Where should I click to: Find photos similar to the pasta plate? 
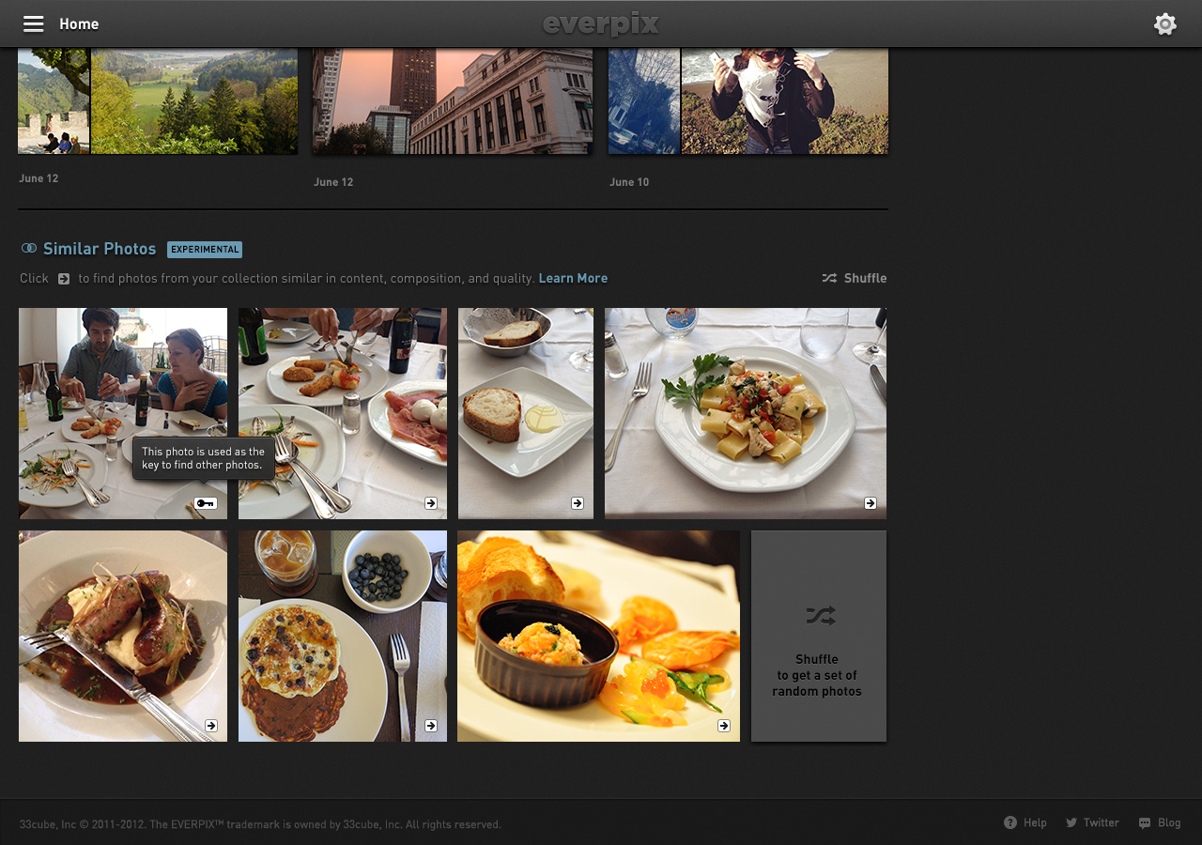pos(871,503)
